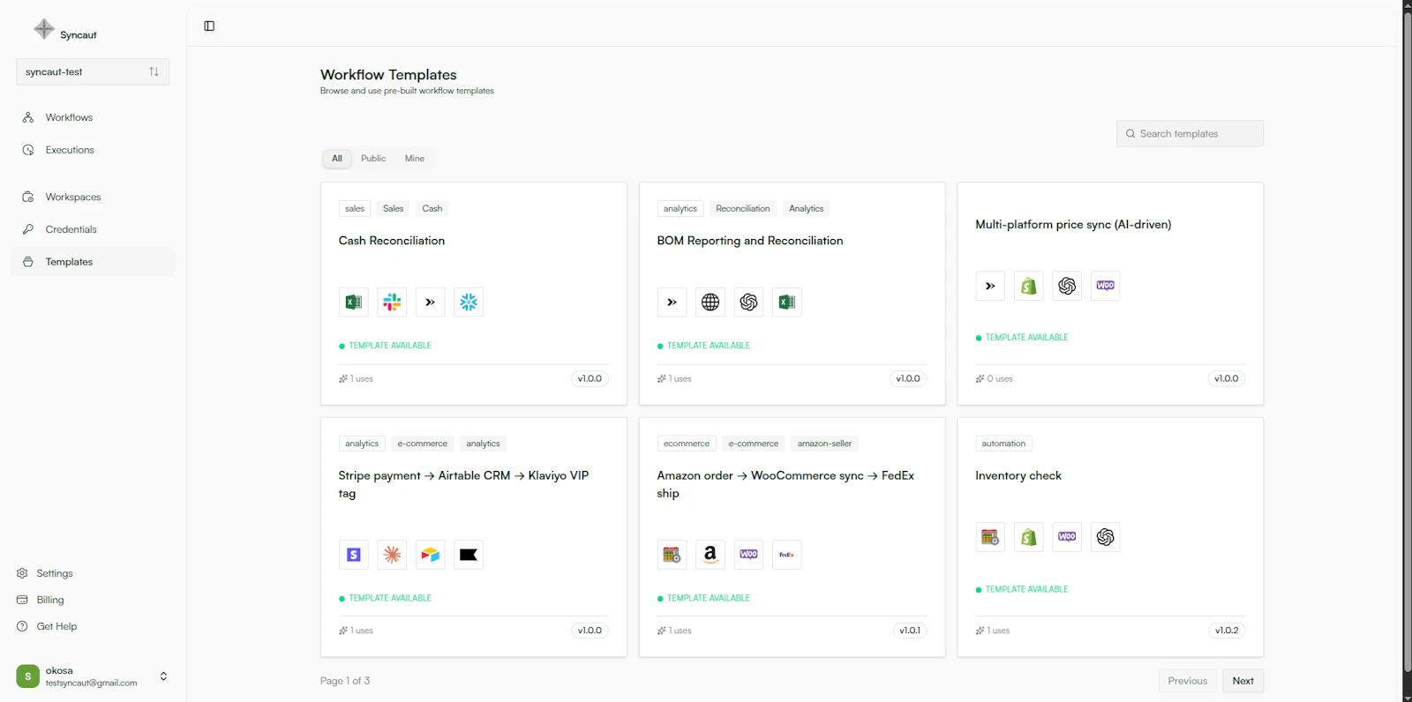Open the syncaut-test workspace switcher

pos(93,71)
